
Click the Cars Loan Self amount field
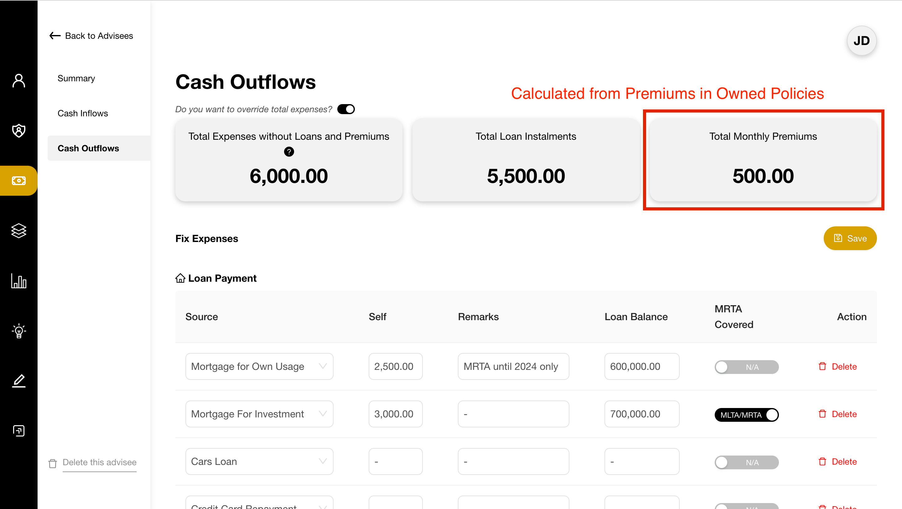(395, 461)
